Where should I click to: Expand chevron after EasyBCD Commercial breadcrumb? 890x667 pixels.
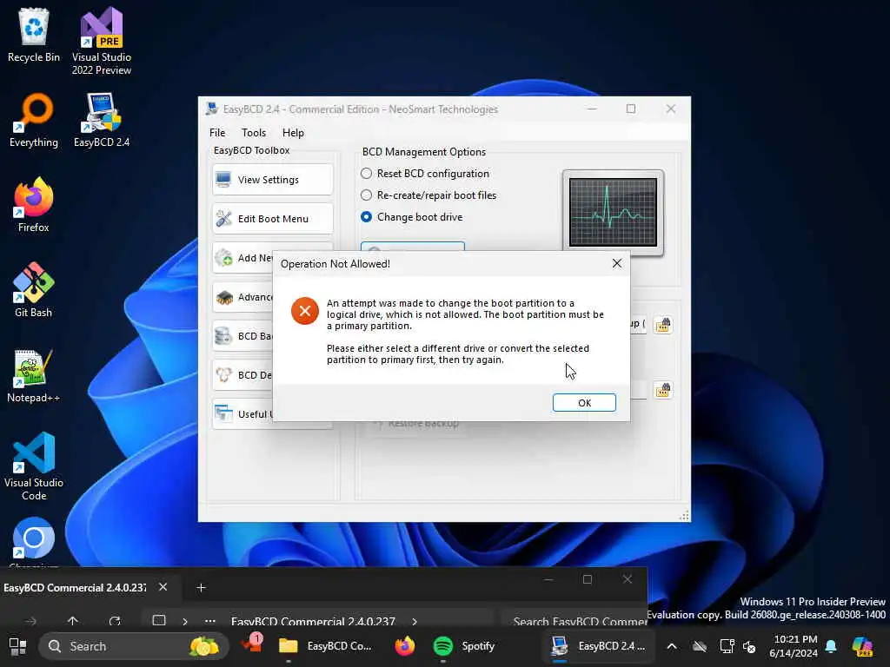click(415, 622)
